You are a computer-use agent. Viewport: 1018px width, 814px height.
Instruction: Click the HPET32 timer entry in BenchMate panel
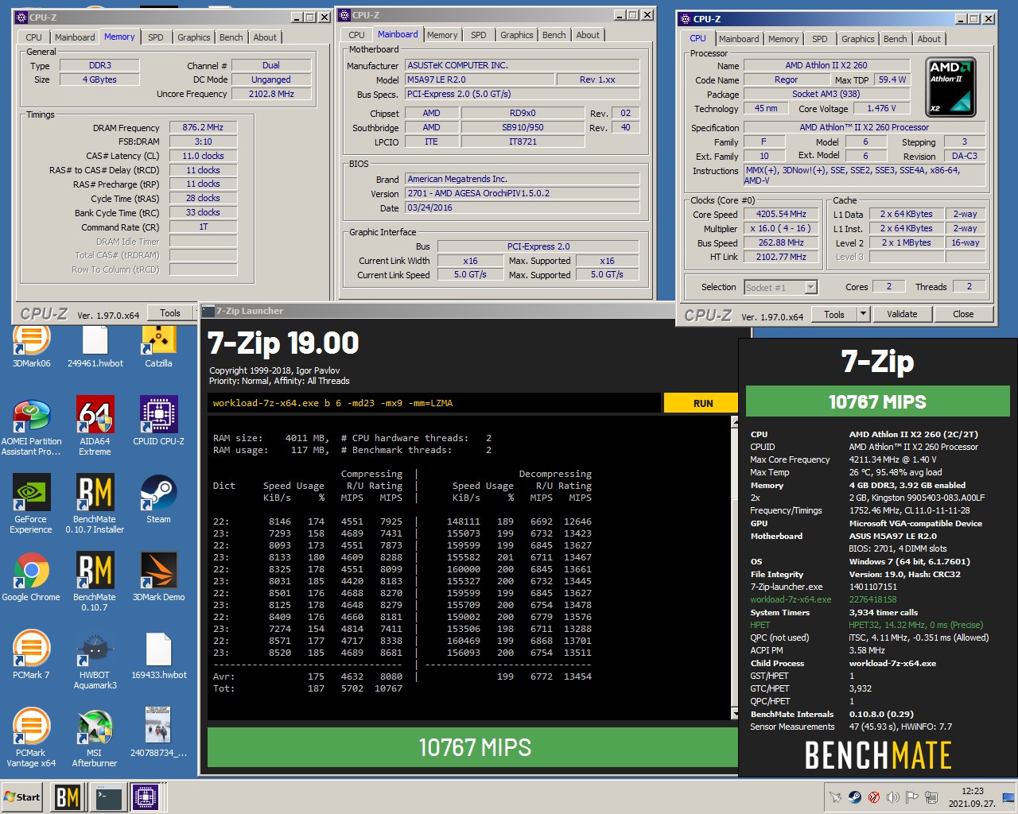pyautogui.click(x=916, y=625)
